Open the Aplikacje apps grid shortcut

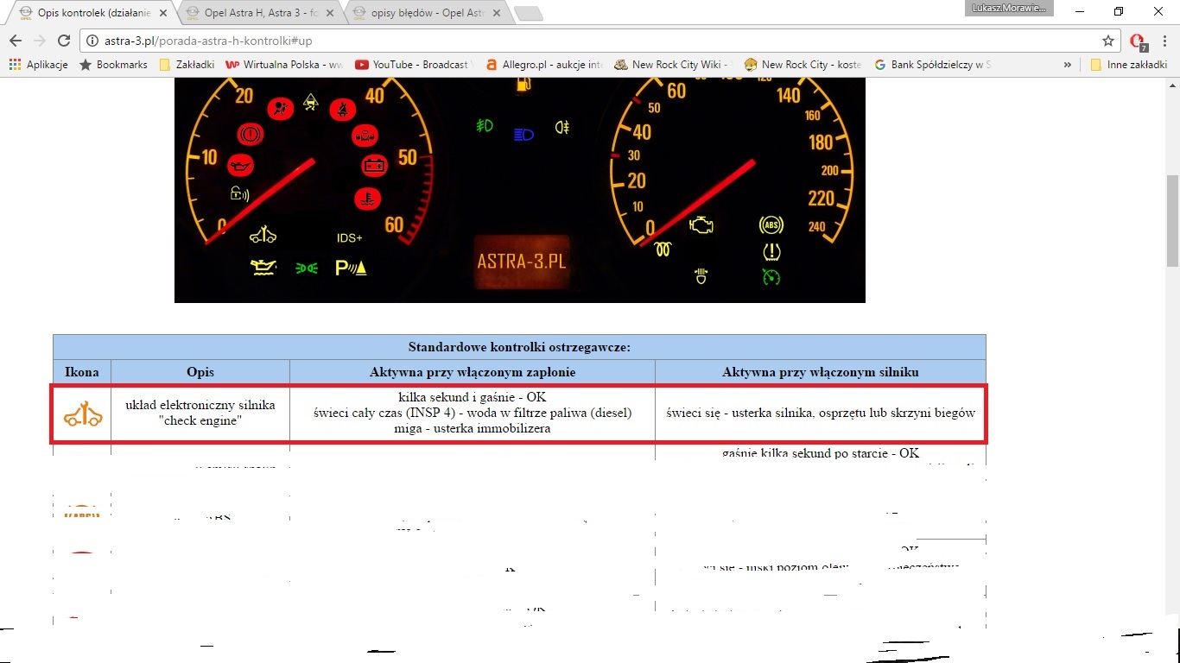click(x=39, y=65)
